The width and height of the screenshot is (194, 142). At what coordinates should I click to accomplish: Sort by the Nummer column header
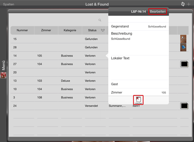(x=22, y=30)
